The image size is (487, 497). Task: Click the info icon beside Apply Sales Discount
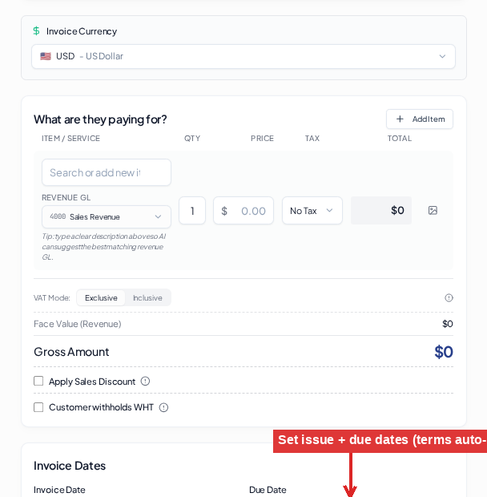(x=145, y=381)
